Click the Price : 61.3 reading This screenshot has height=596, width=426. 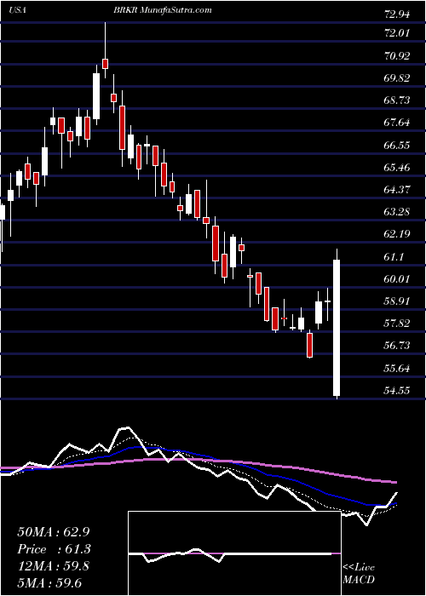[54, 549]
